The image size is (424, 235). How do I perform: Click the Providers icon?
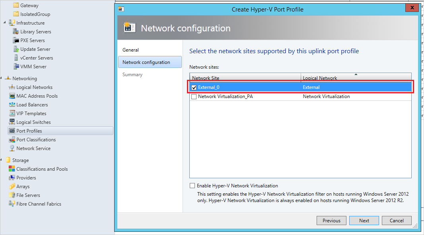12,177
